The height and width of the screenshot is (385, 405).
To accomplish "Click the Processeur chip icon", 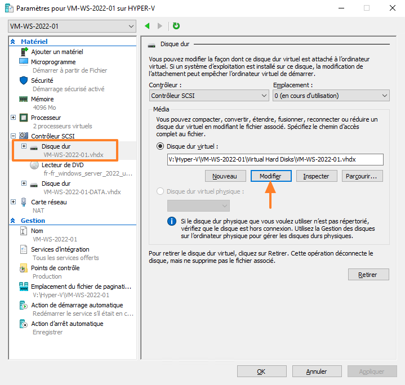I will pyautogui.click(x=24, y=118).
